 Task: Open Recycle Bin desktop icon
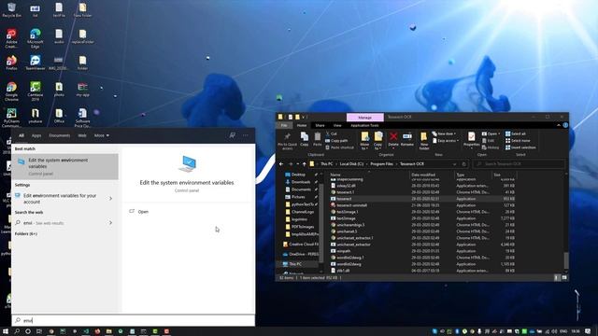click(x=11, y=10)
